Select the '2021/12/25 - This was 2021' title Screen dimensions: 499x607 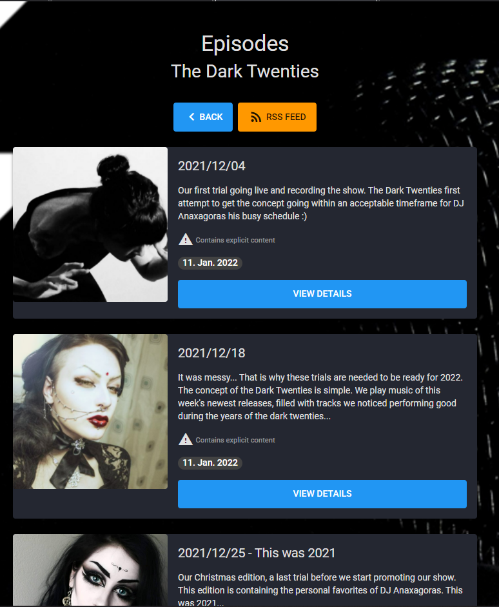tap(257, 553)
